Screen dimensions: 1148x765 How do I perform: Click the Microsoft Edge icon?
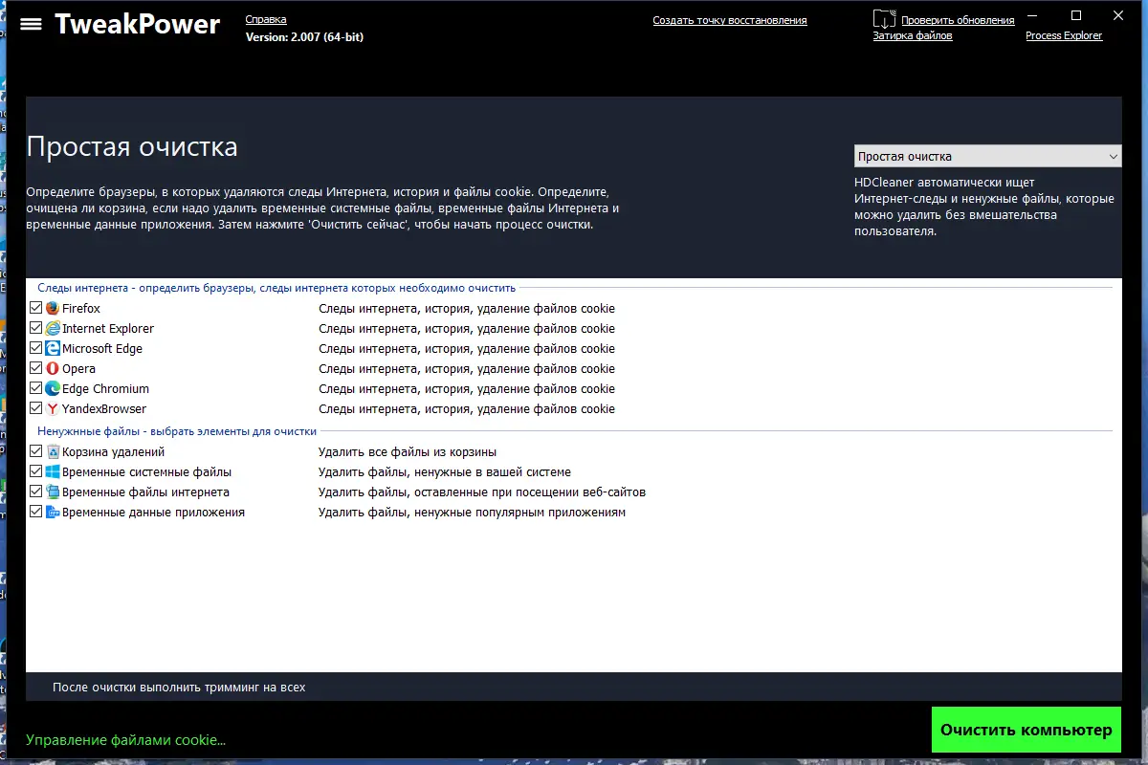coord(54,349)
